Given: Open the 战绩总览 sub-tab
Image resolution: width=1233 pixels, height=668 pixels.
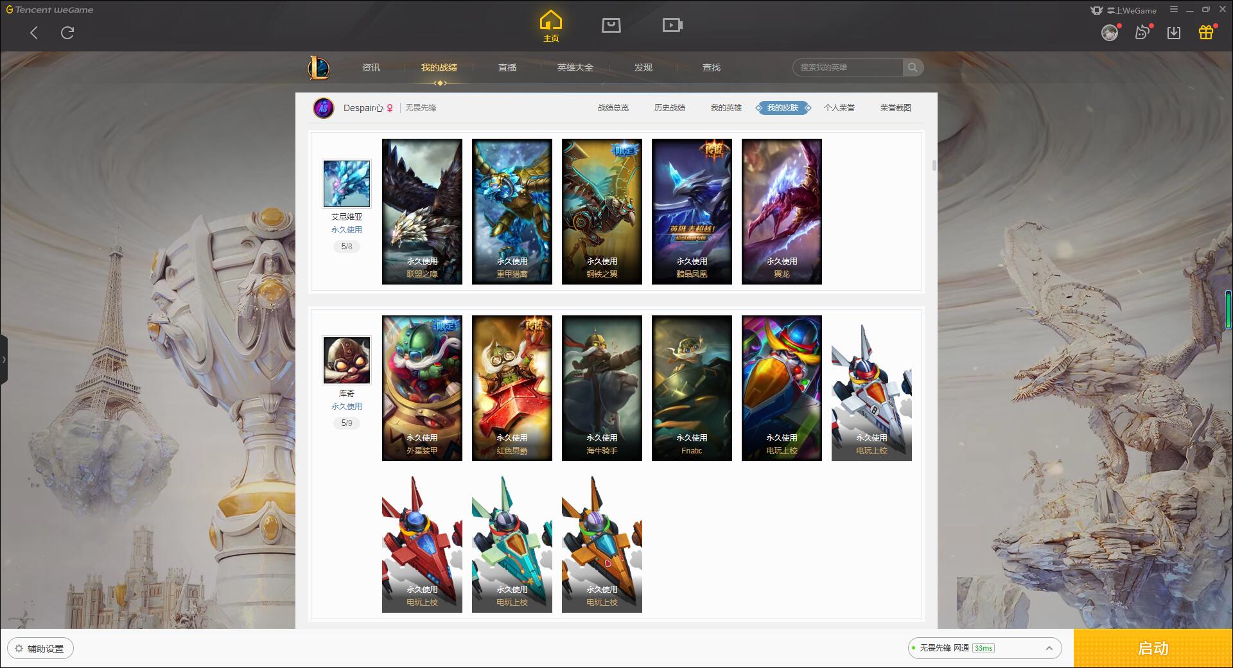Looking at the screenshot, I should 613,108.
